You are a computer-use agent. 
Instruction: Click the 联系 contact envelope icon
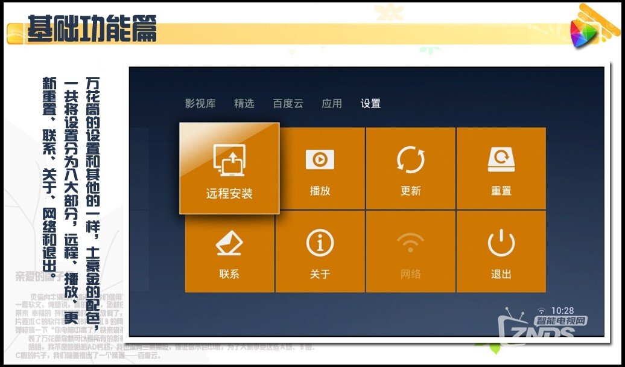point(229,243)
